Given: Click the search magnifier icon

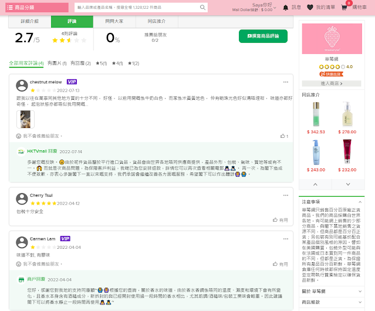Looking at the screenshot, I should (202, 8).
